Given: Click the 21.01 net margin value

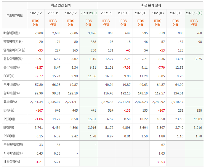Looking at the screenshot, I should (x=109, y=68).
